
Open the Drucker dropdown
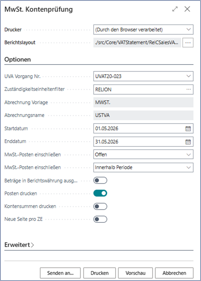pos(143,30)
